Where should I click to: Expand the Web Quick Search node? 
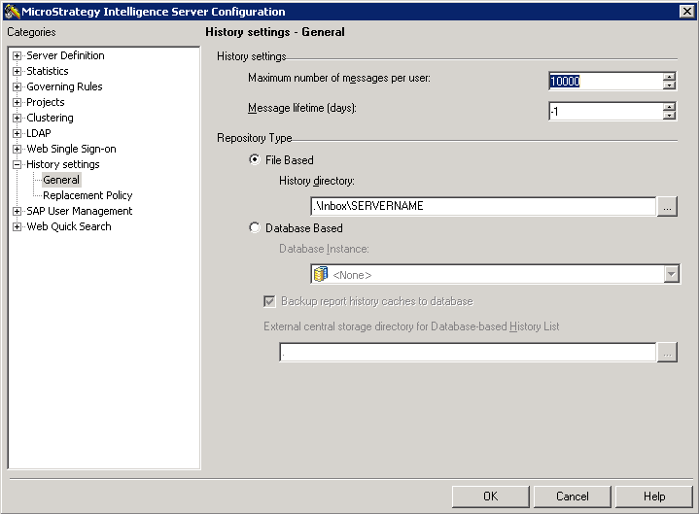17,226
